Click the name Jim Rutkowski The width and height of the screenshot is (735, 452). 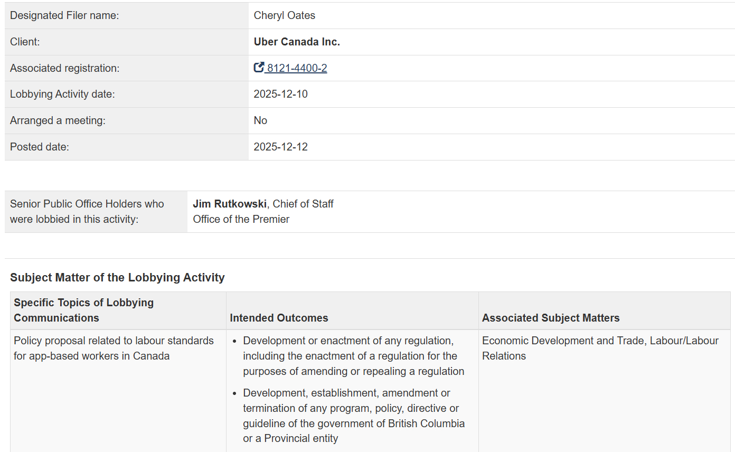pos(229,204)
